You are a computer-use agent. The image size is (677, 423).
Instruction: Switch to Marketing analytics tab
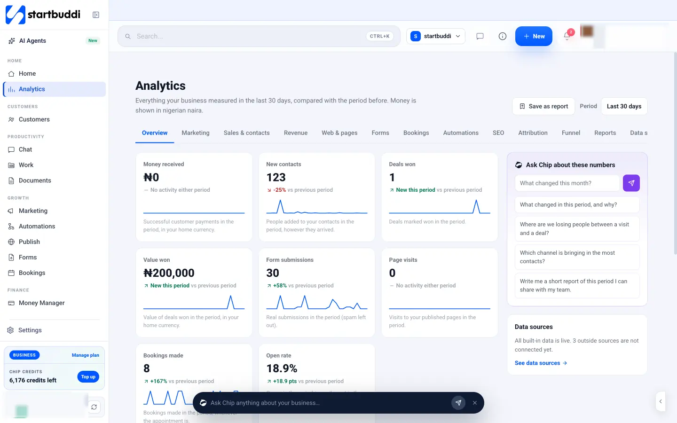(196, 133)
